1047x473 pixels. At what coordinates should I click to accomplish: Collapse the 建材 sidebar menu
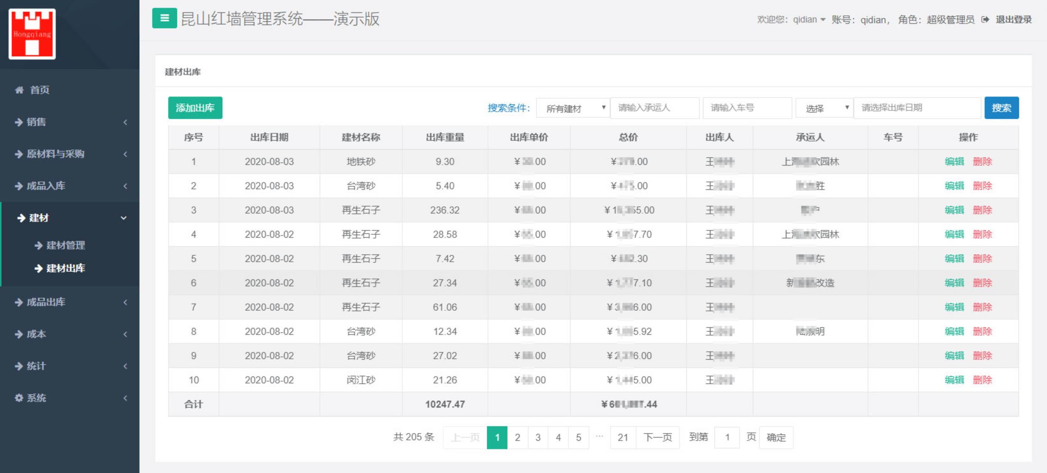(x=70, y=218)
